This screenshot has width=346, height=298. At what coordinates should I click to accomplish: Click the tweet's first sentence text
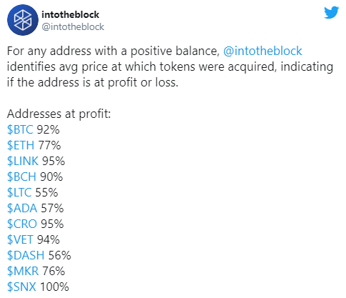click(x=170, y=67)
